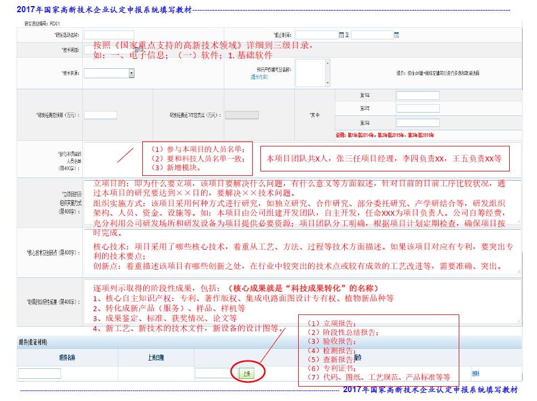
Task: Click the end time date input box
Action: 372,35
